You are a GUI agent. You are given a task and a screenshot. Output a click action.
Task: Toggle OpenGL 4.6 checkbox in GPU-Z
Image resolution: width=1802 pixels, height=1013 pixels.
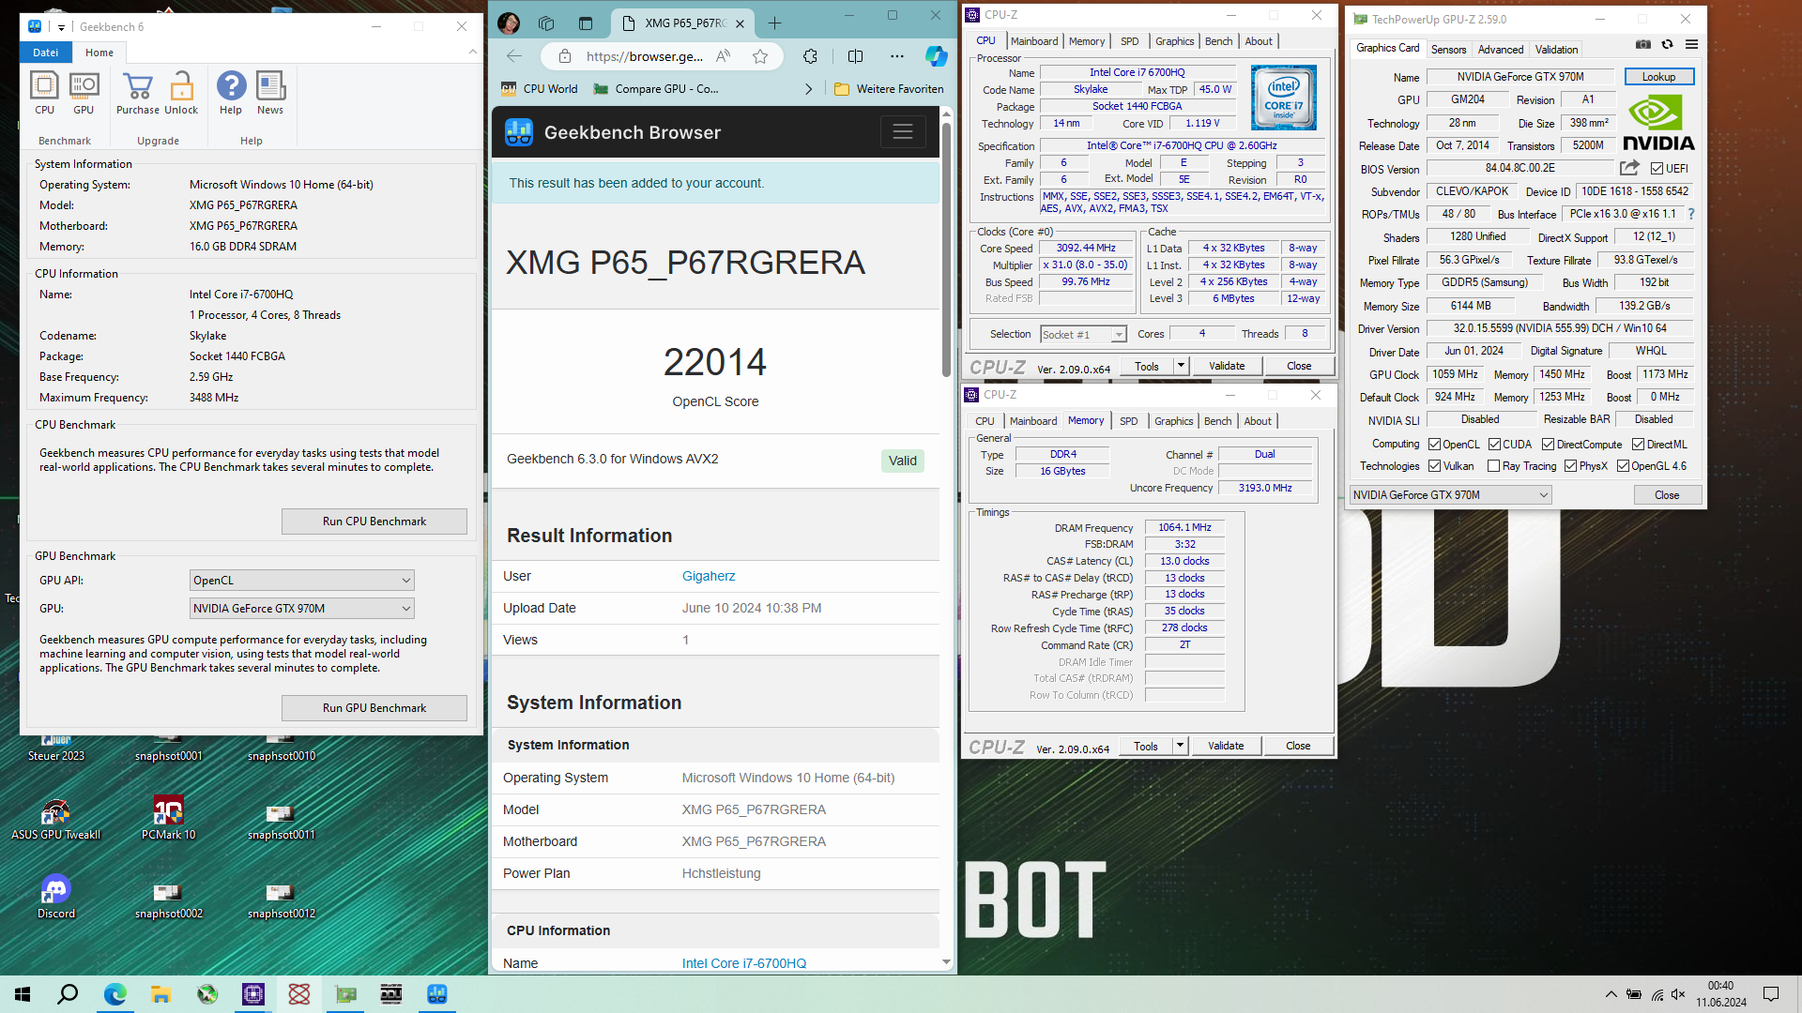1623,466
